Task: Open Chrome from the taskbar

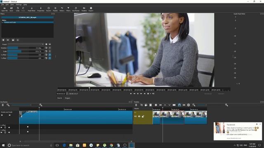Action: (111, 145)
